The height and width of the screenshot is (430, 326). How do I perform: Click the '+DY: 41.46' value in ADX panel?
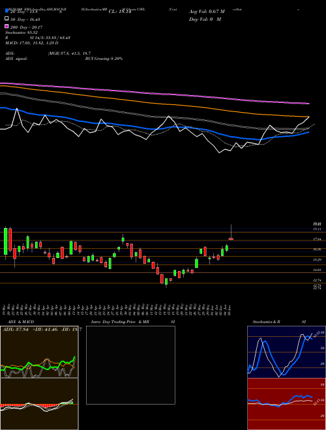[46, 329]
